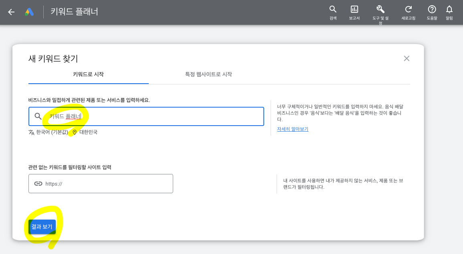Change language 한국어 (기본값)
This screenshot has width=463, height=254.
[x=52, y=132]
